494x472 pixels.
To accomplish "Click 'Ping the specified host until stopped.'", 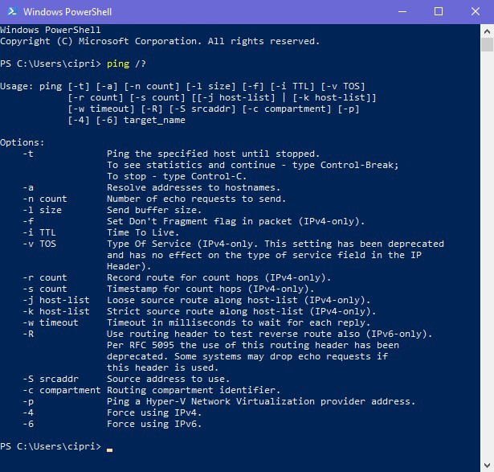I will (x=214, y=154).
